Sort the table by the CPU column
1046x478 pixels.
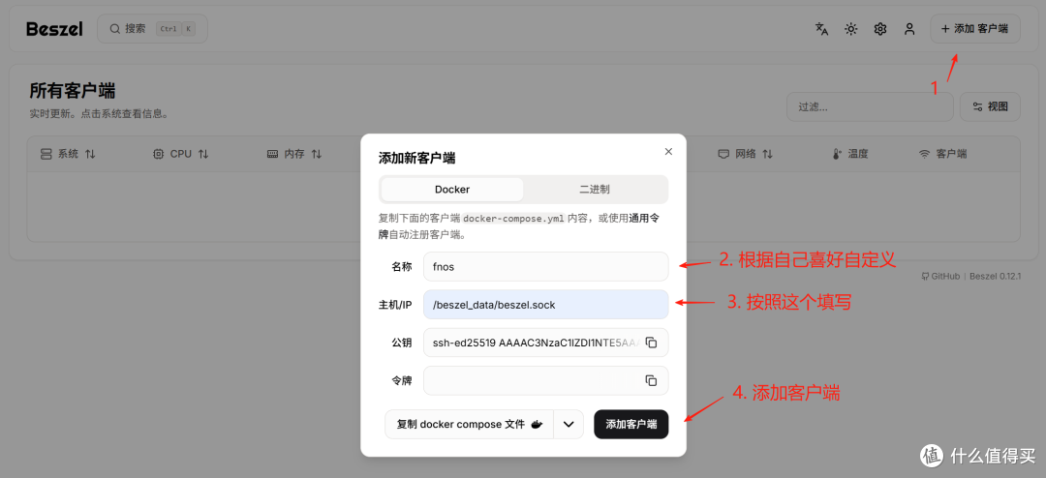(x=181, y=154)
